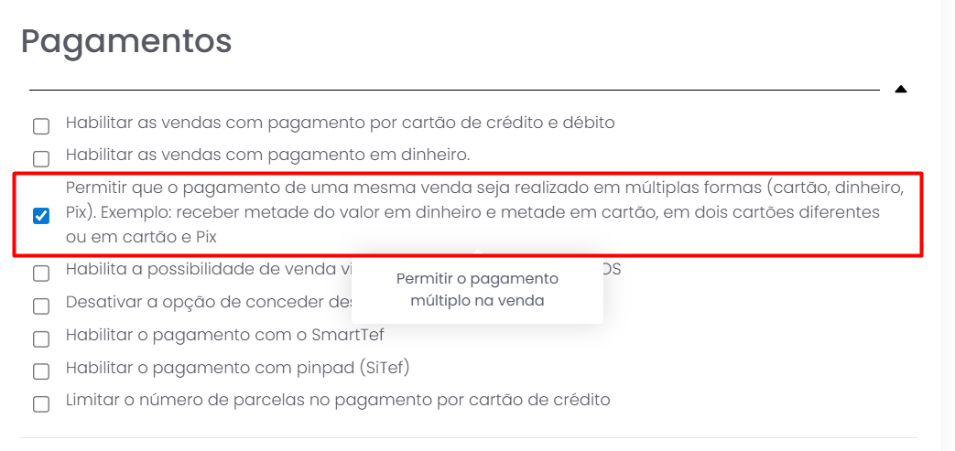Tick the cash payment (dinheiro) checkbox
This screenshot has height=451, width=955.
[x=41, y=157]
